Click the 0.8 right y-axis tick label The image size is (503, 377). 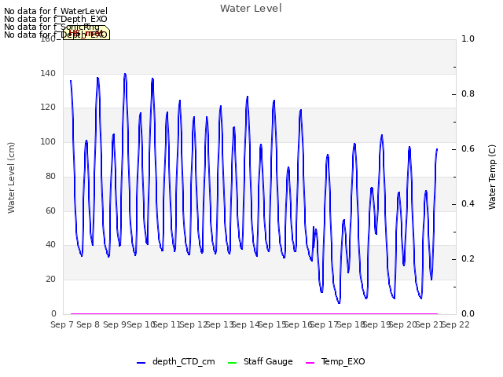point(468,94)
